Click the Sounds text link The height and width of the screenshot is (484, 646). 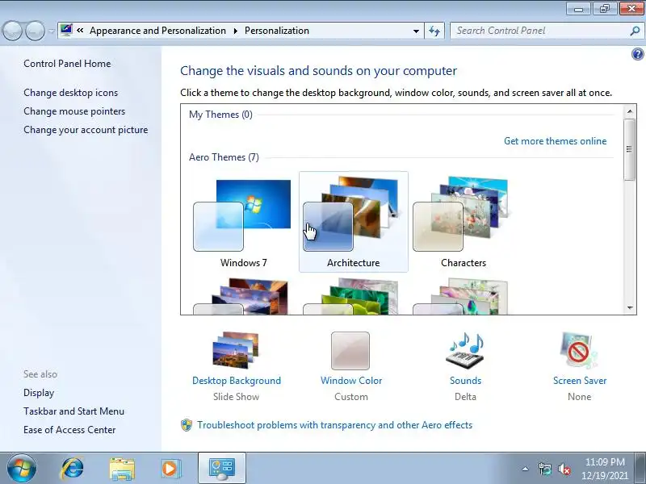466,381
